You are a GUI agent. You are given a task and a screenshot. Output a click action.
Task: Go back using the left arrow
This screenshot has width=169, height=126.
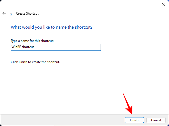click(4, 13)
